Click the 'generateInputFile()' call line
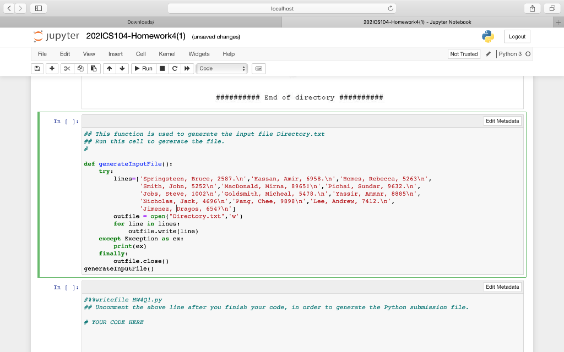Viewport: 564px width, 352px height. click(x=119, y=268)
